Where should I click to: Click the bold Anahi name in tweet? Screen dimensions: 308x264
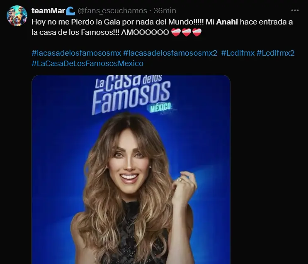coord(227,22)
